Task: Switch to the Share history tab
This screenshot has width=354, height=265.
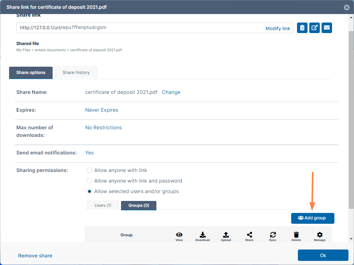Action: click(x=76, y=73)
